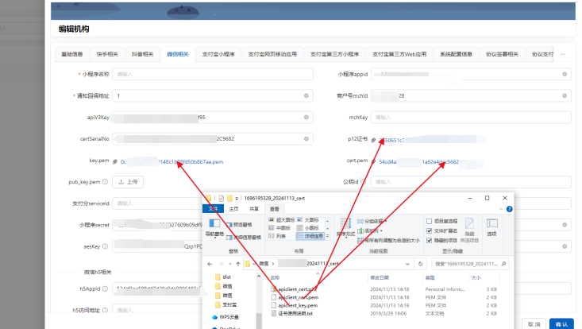Clear the 通知回调地址 field with its clear icon
Viewport: 582px width, 329px height.
[306, 96]
